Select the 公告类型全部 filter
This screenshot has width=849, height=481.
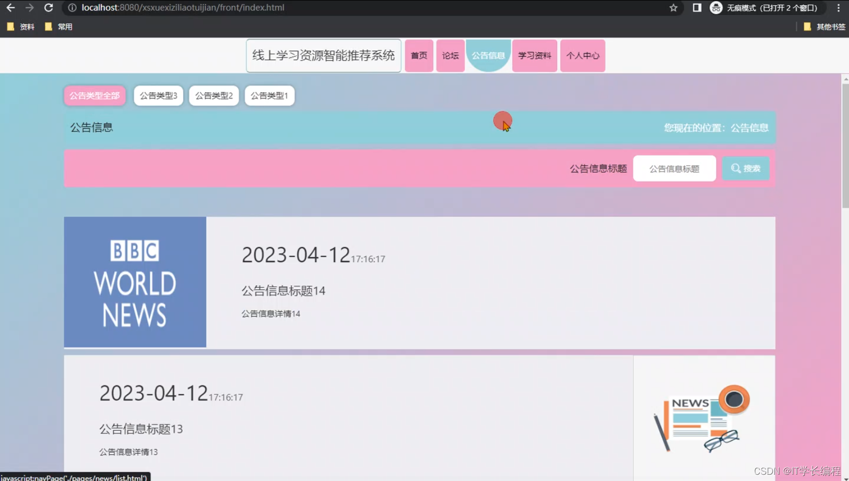tap(95, 96)
